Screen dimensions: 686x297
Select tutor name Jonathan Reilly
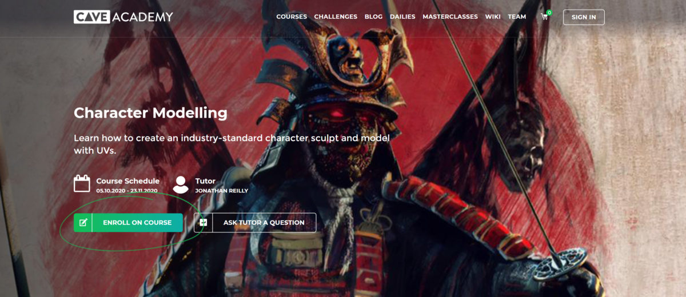222,191
